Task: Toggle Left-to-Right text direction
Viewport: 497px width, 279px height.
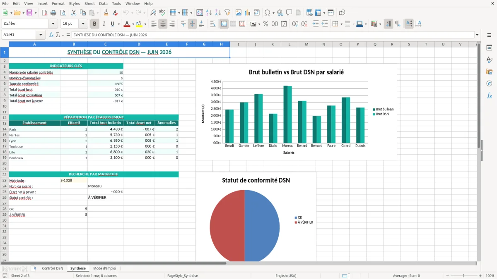Action: [388, 24]
